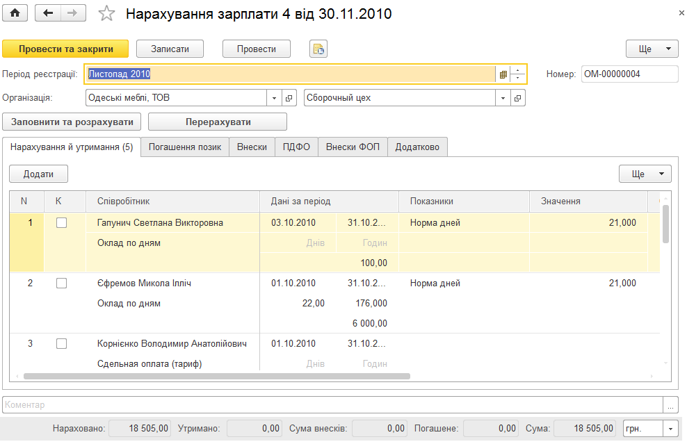
Task: Click Заповнити та розрахувати button
Action: click(72, 122)
